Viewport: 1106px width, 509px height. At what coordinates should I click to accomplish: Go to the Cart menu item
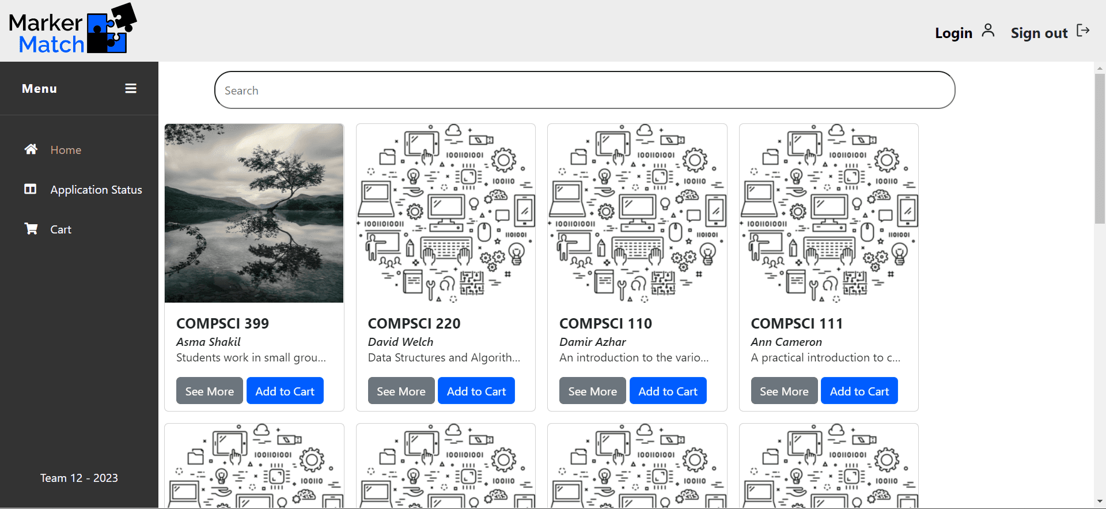tap(60, 229)
